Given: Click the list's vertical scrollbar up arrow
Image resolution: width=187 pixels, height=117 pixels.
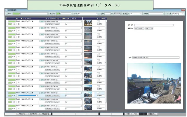Looking at the screenshot, I should click(x=106, y=21).
